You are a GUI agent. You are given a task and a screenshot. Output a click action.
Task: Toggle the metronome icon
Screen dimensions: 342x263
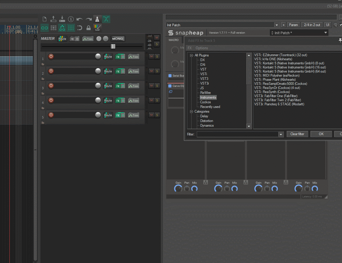point(97,19)
